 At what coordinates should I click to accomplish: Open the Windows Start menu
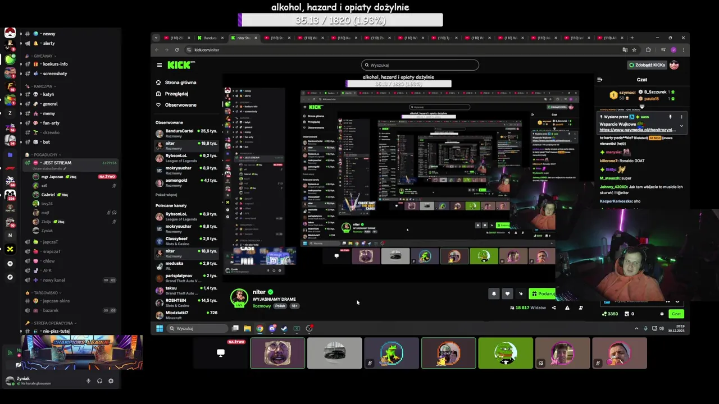coord(160,328)
